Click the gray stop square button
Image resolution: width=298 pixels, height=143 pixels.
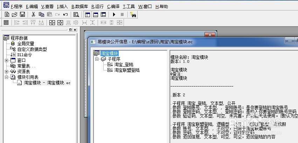pos(122,14)
